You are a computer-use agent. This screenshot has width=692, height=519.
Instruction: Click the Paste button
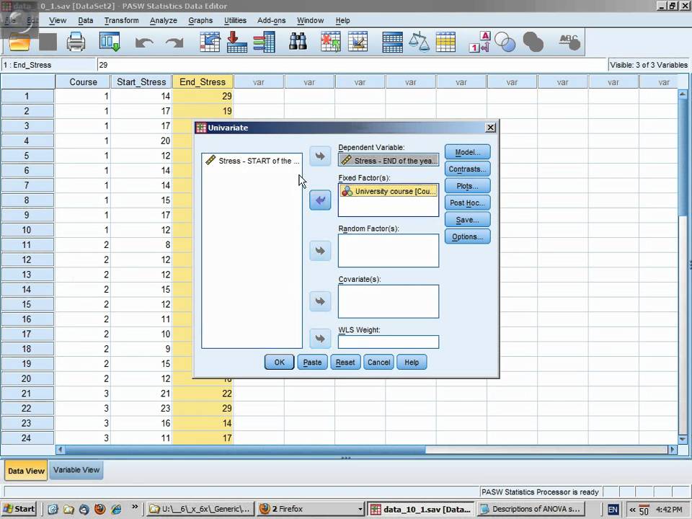[312, 363]
